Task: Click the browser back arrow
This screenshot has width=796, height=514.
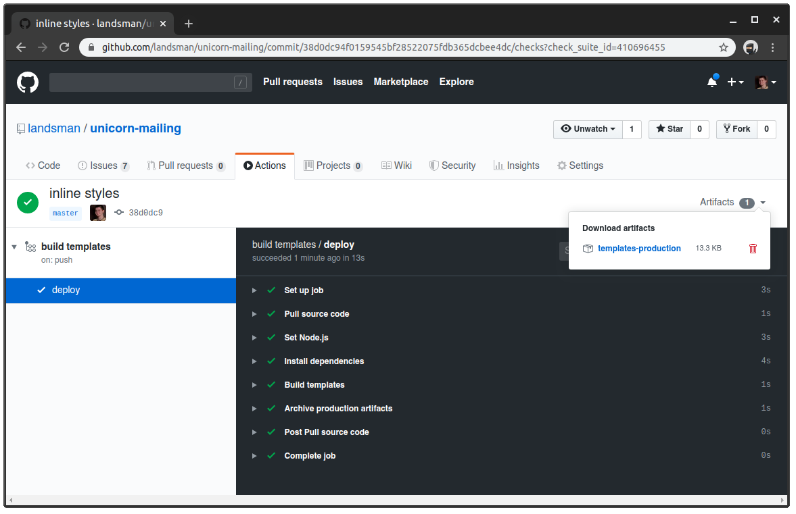Action: [x=21, y=48]
